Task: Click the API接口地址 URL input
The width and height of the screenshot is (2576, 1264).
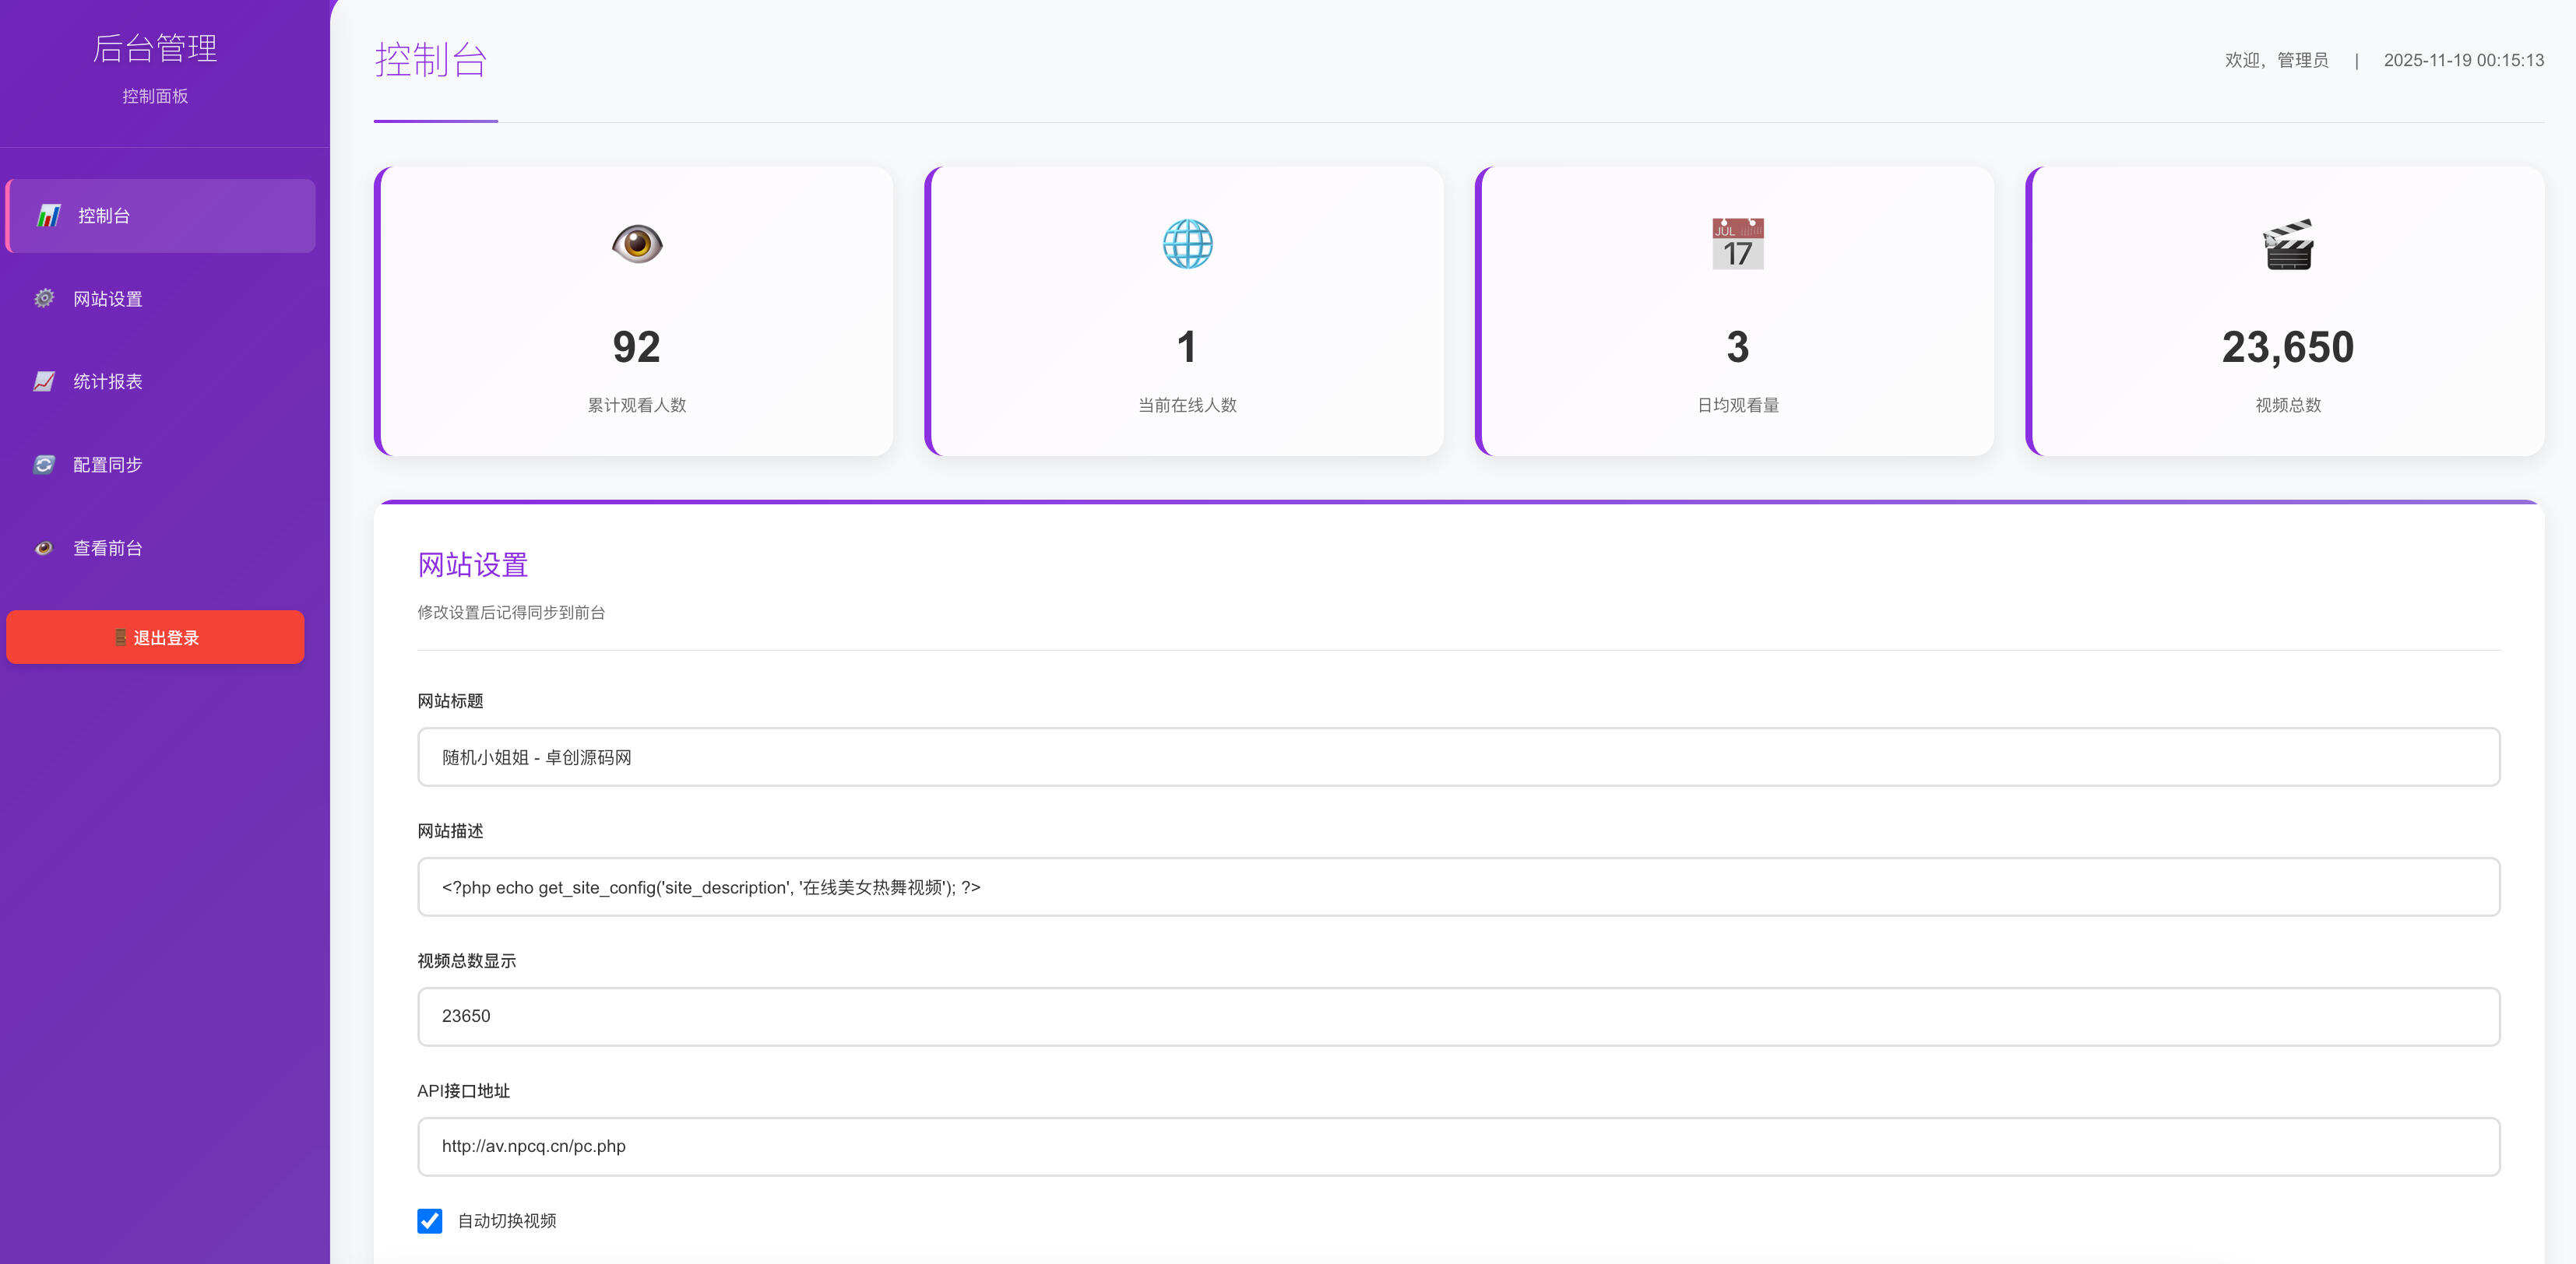Action: coord(1458,1146)
